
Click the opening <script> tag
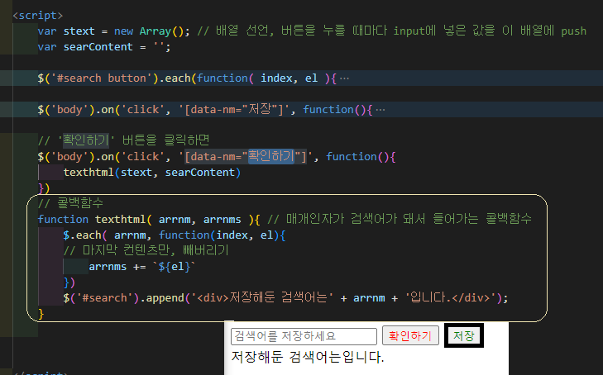point(38,16)
